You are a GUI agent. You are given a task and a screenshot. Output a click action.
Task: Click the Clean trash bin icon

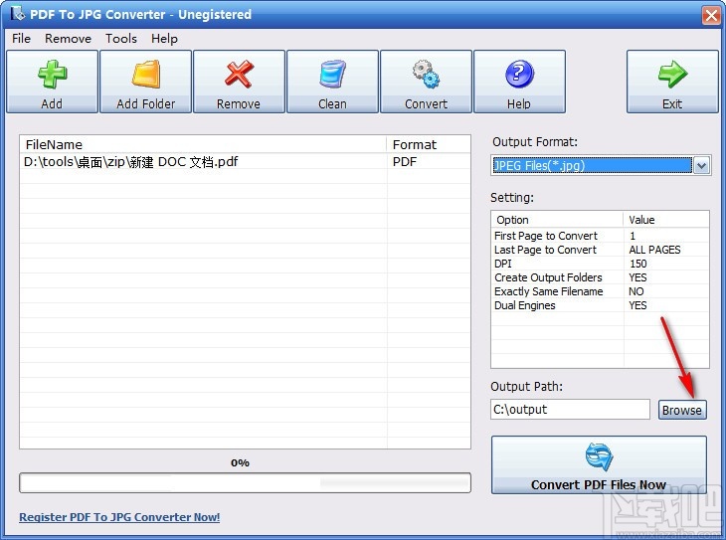pyautogui.click(x=332, y=75)
